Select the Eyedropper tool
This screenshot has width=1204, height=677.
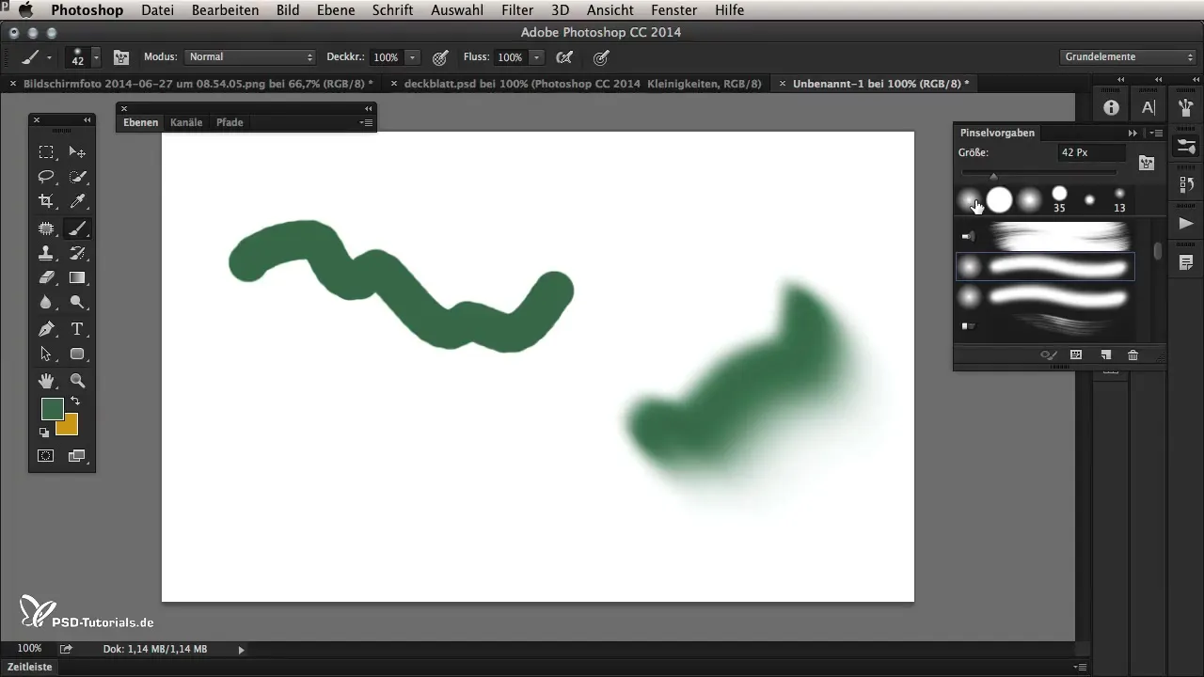[77, 201]
